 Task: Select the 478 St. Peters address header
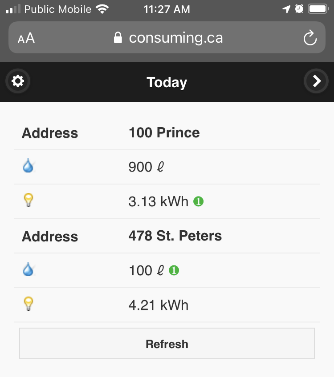(x=175, y=236)
